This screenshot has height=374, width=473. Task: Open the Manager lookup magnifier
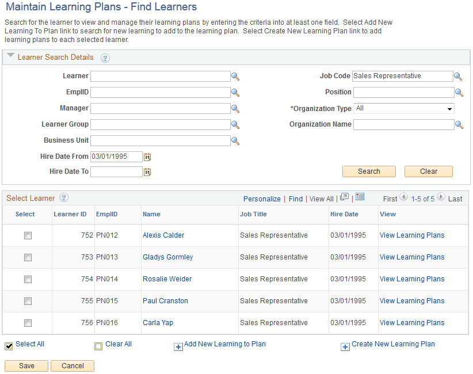235,108
